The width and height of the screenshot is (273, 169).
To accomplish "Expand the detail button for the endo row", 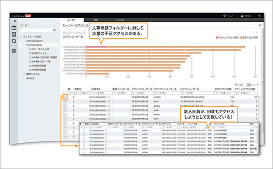I will [x=65, y=110].
